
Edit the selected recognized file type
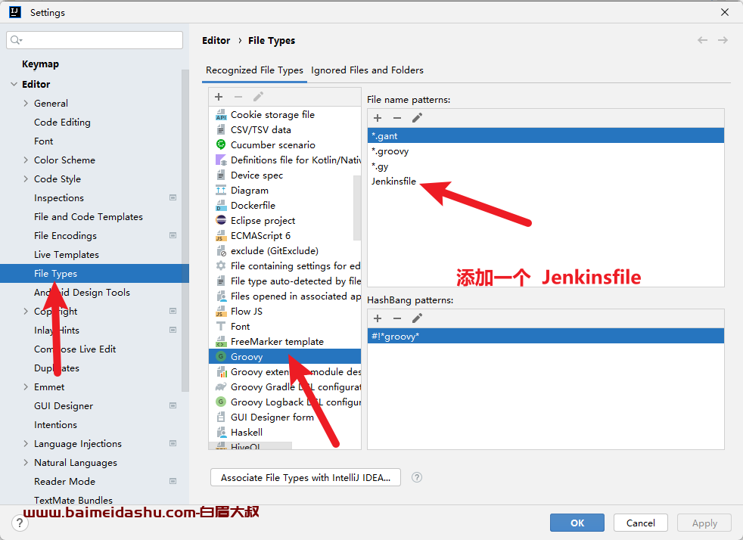pyautogui.click(x=258, y=97)
